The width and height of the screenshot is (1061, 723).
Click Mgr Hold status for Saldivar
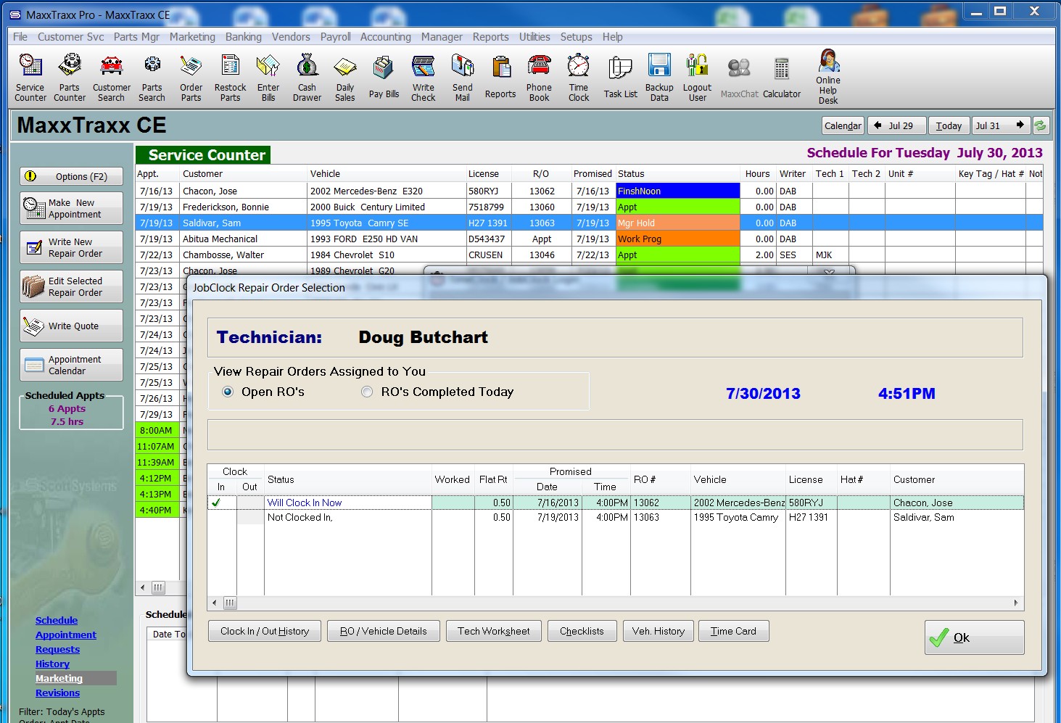coord(677,223)
